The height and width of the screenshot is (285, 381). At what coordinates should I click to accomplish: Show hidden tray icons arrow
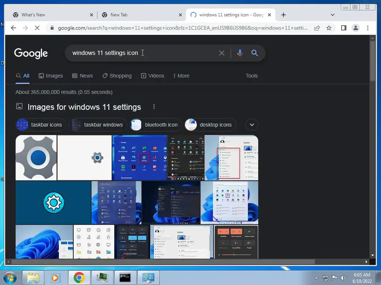coord(316,278)
